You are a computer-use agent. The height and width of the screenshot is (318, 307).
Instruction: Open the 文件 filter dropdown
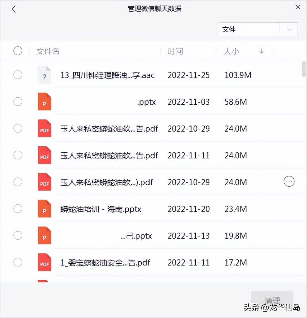point(289,29)
